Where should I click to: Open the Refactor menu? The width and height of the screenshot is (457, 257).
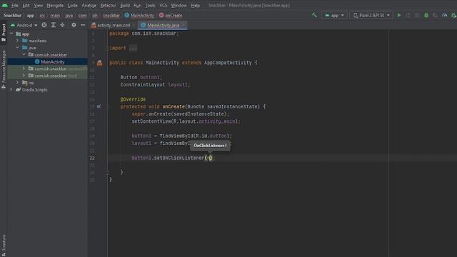pyautogui.click(x=108, y=5)
